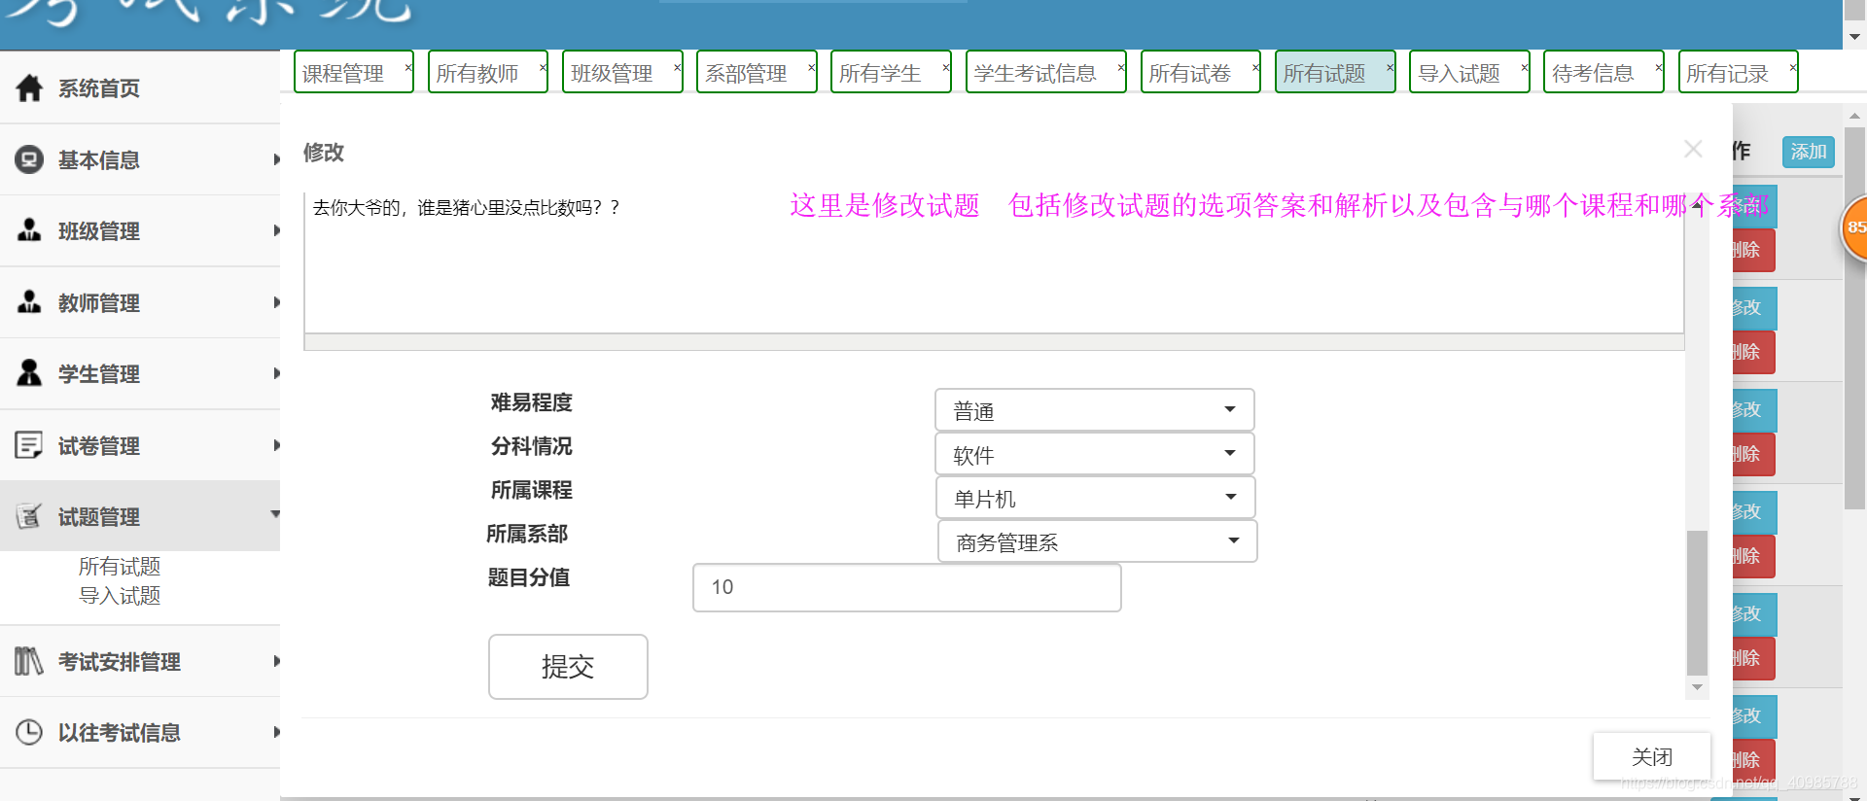Click the 以往考试信息 clock icon
Viewport: 1867px width, 801px height.
(29, 732)
